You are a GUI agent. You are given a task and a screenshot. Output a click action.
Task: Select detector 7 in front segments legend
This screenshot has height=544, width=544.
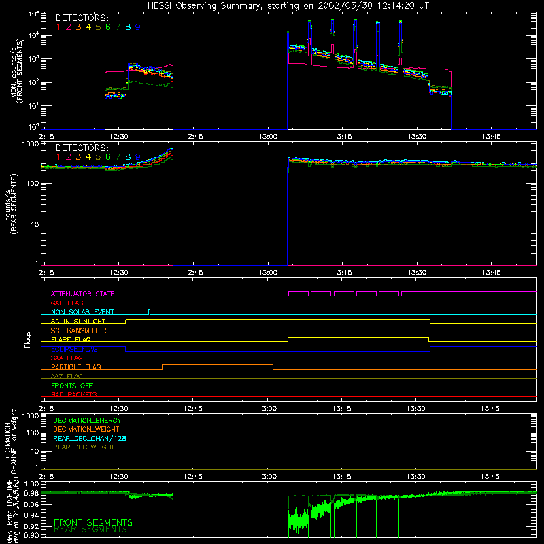coord(118,27)
